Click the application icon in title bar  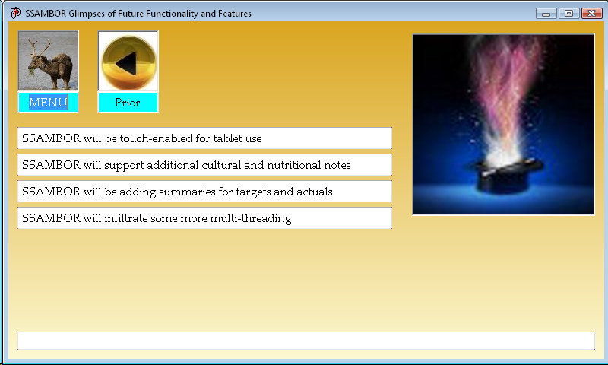15,13
